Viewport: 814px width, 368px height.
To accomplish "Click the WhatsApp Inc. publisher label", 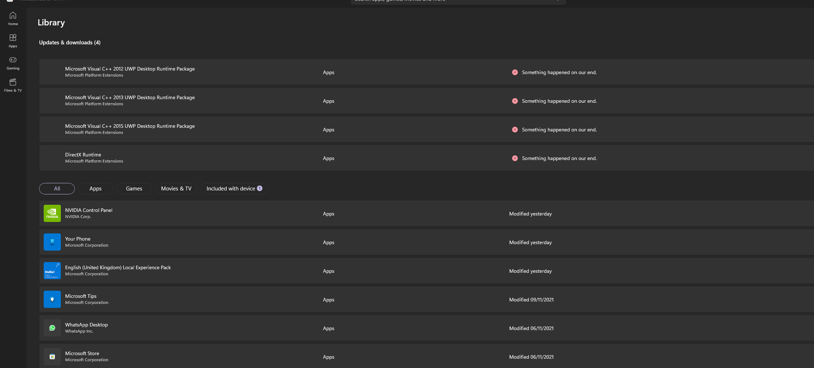I will pyautogui.click(x=79, y=331).
